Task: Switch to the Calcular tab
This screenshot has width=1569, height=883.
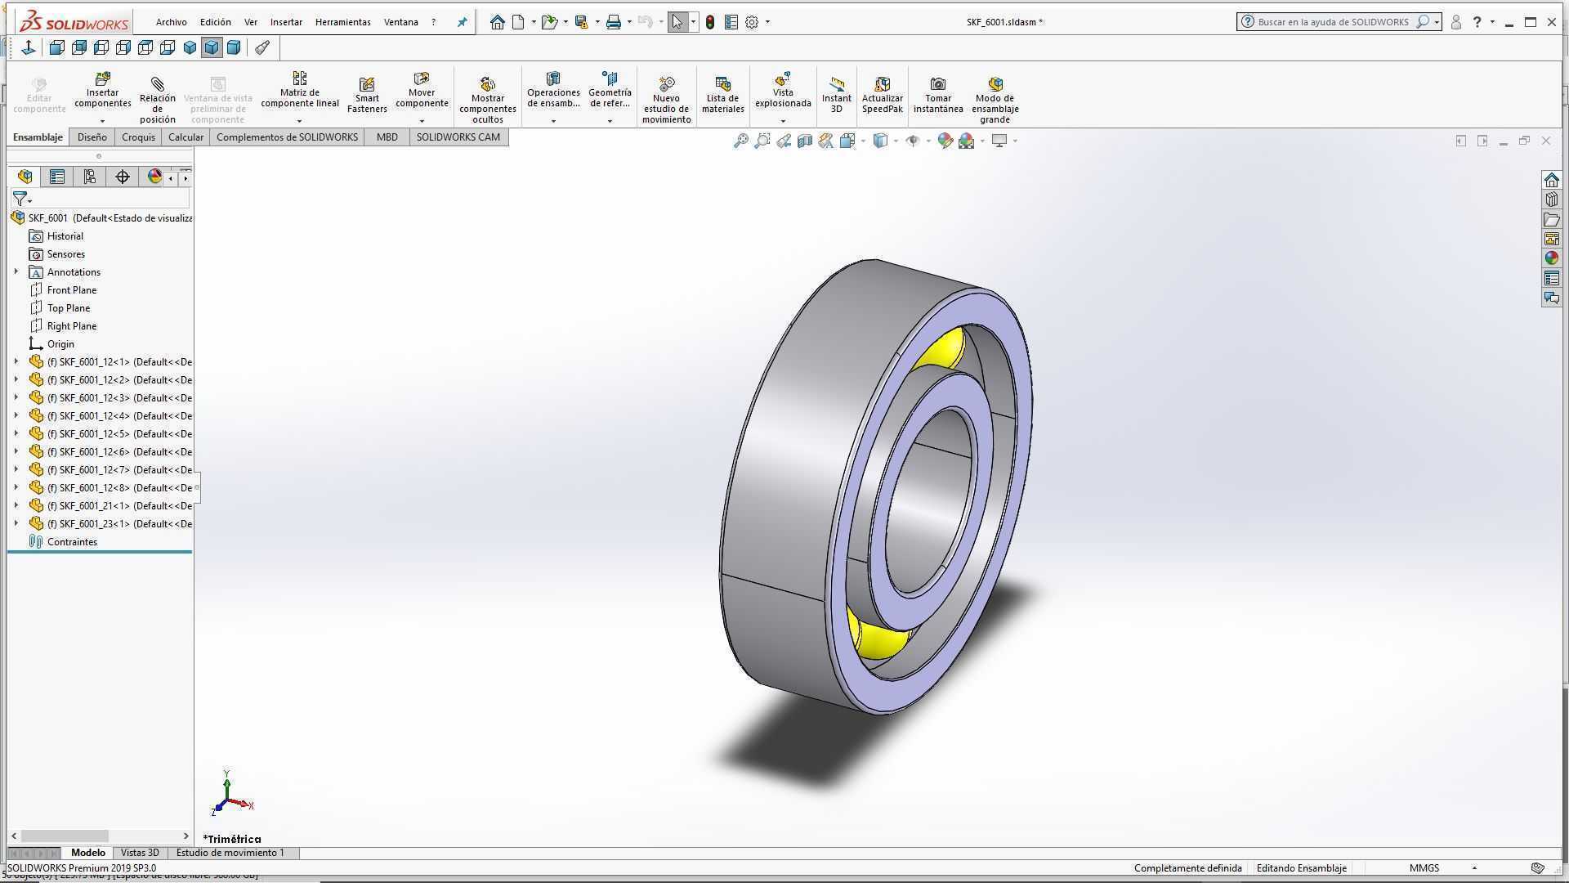Action: pyautogui.click(x=186, y=137)
